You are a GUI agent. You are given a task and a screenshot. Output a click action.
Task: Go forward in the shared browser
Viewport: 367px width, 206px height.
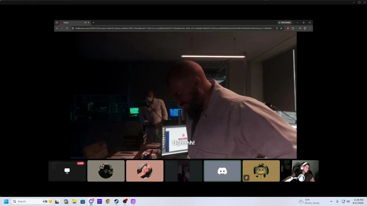(62, 28)
